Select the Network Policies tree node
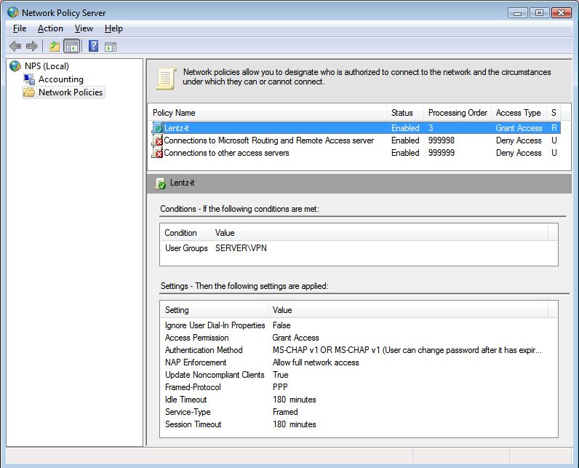This screenshot has width=579, height=468. click(x=71, y=92)
